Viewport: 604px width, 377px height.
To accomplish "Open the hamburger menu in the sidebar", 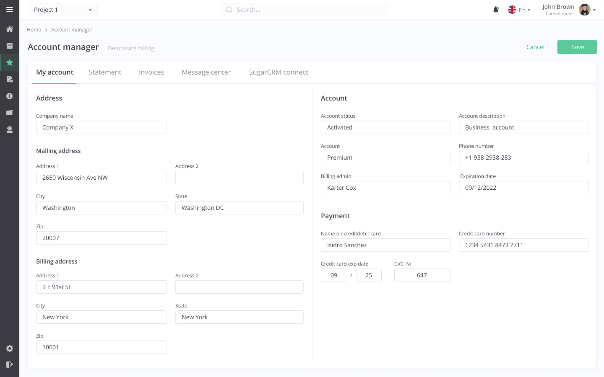I will point(10,9).
